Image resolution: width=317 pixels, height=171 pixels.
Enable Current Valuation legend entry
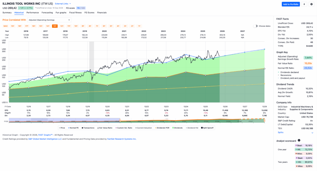click(144, 128)
